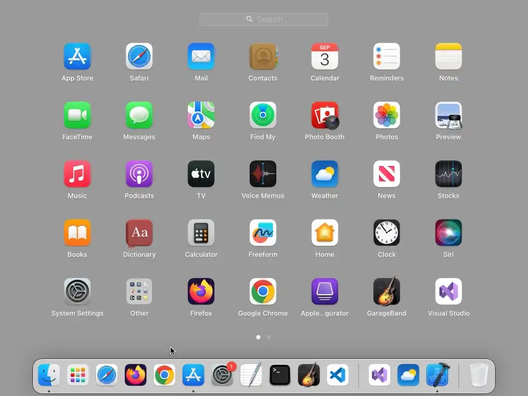Open the Mail app

[x=201, y=56]
